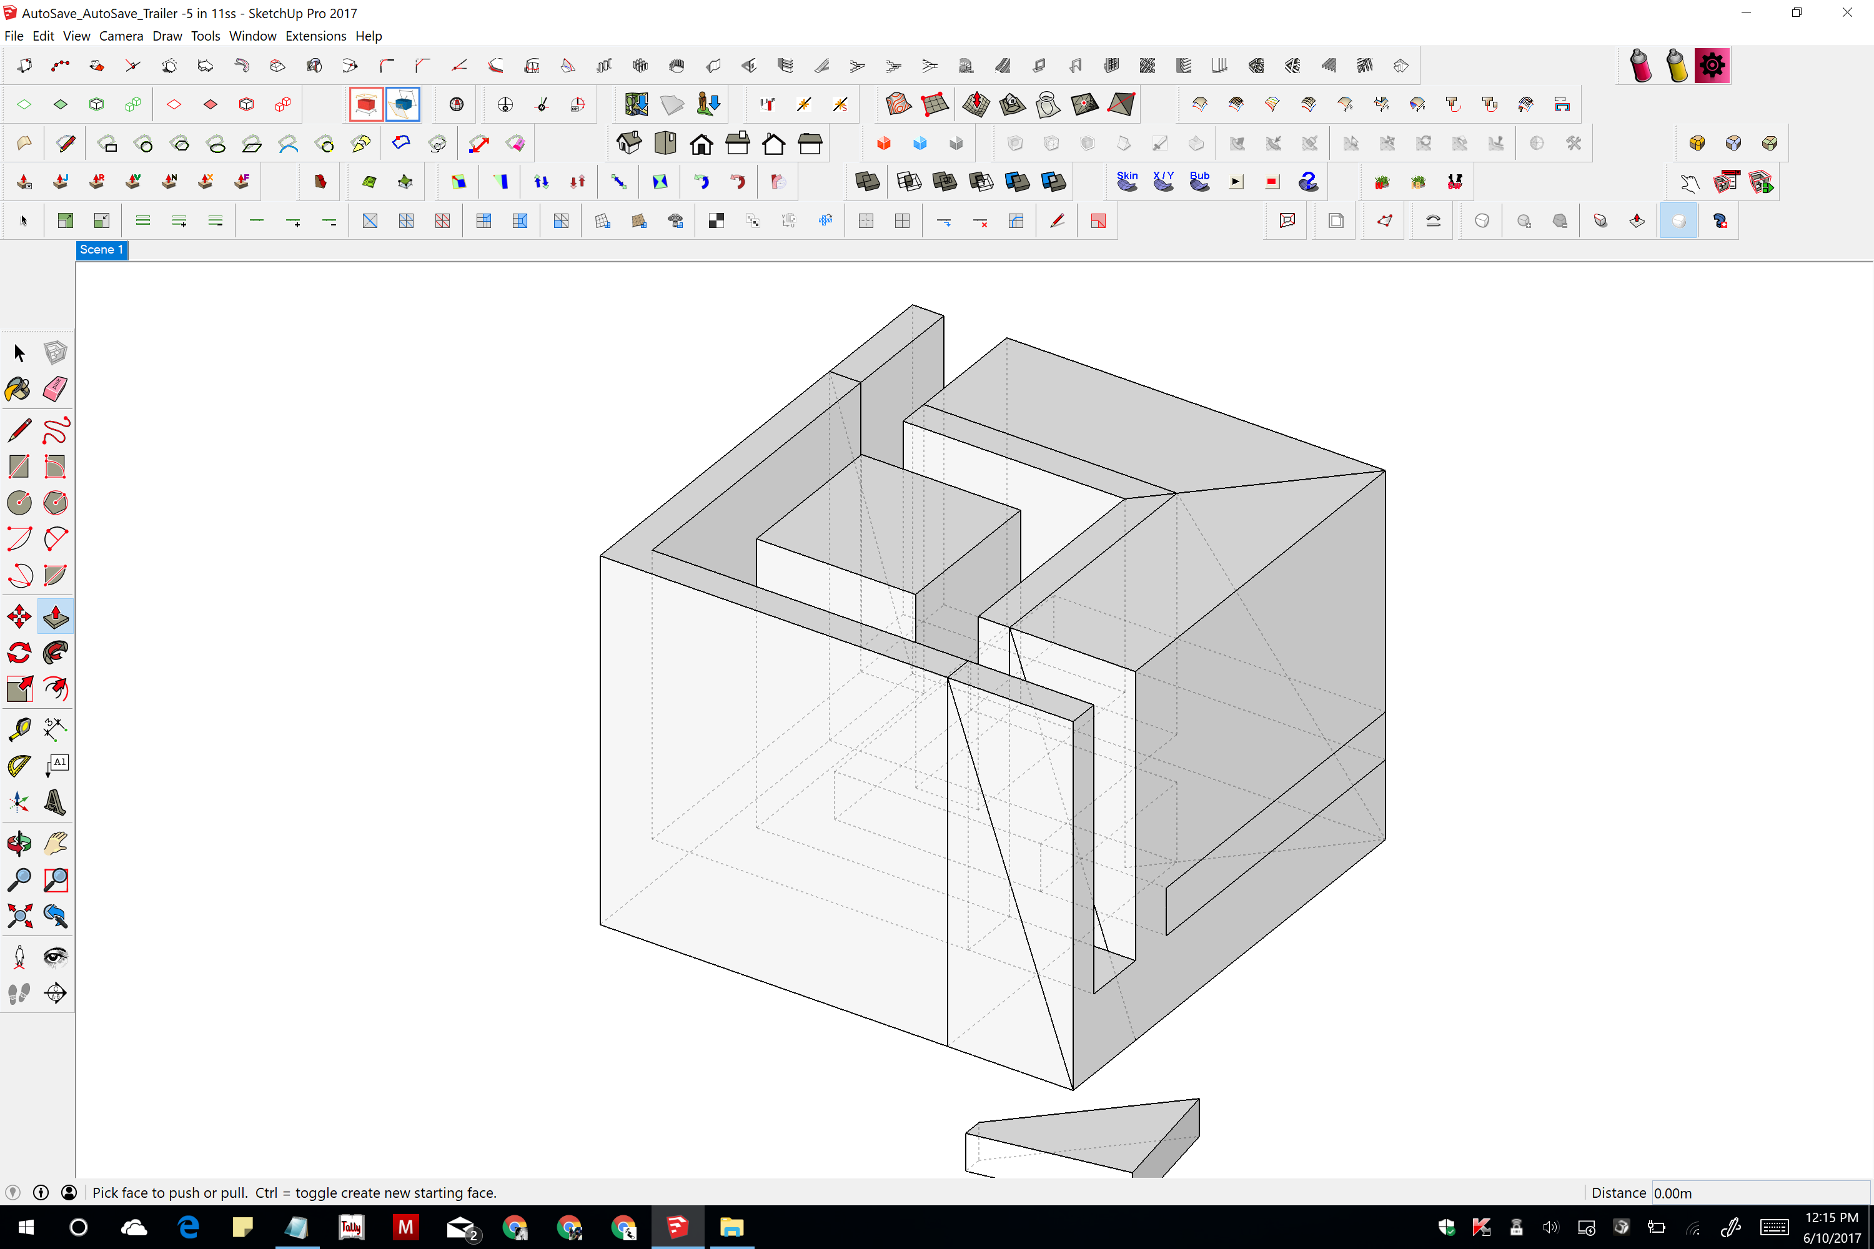Viewport: 1874px width, 1249px height.
Task: Pick the Tape Measure tool
Action: pyautogui.click(x=19, y=729)
